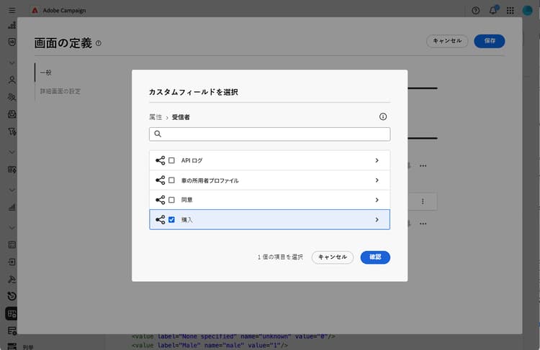The image size is (540, 350).
Task: Click the info icon in the dialog
Action: coord(382,116)
